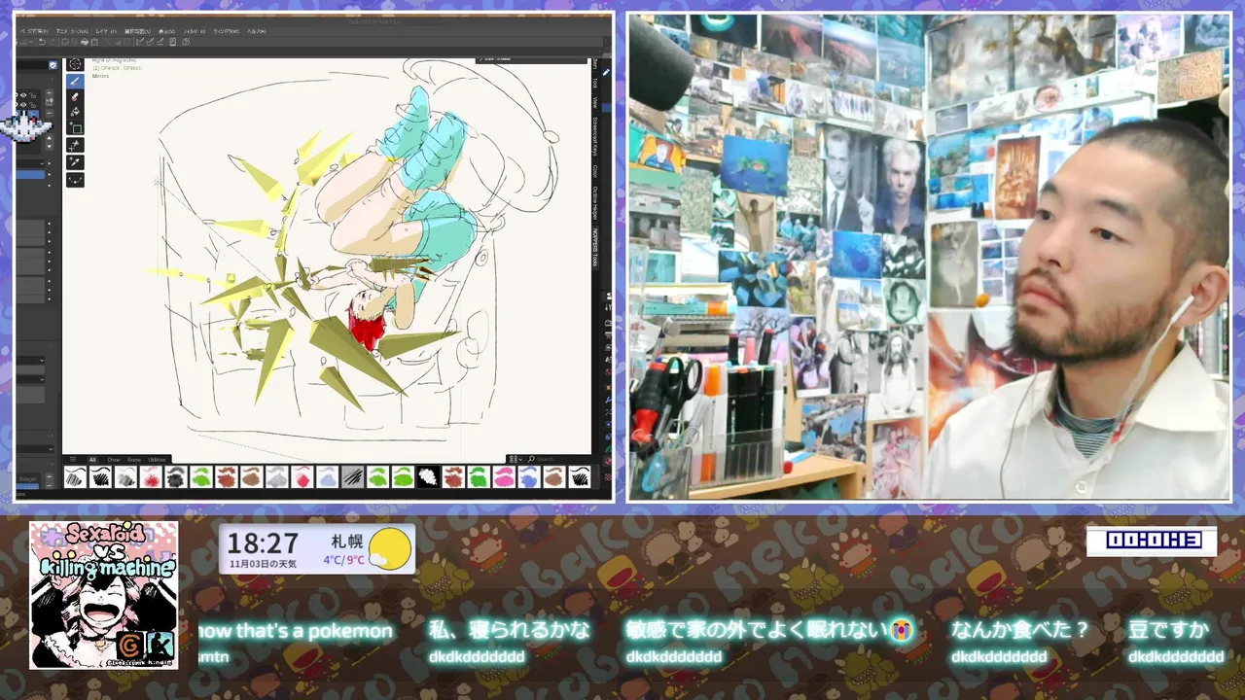Select the Eyedropper tool
Image resolution: width=1245 pixels, height=700 pixels.
click(x=75, y=161)
